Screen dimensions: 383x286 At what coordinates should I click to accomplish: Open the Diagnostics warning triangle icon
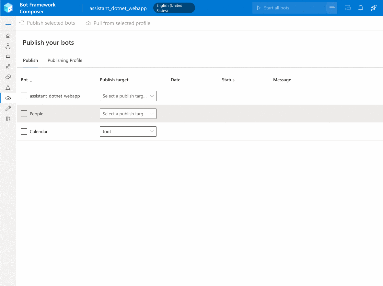pos(8,87)
